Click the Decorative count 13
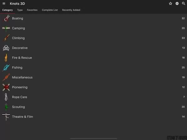Viewport: 187px width, 140px height. click(184, 48)
